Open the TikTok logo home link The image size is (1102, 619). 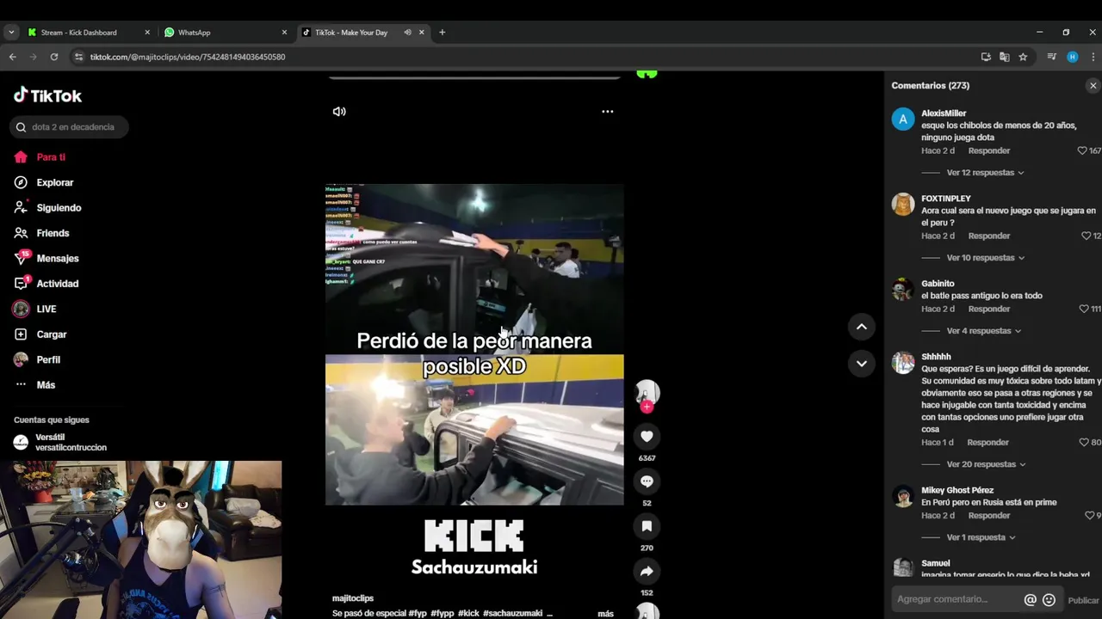[x=47, y=95]
